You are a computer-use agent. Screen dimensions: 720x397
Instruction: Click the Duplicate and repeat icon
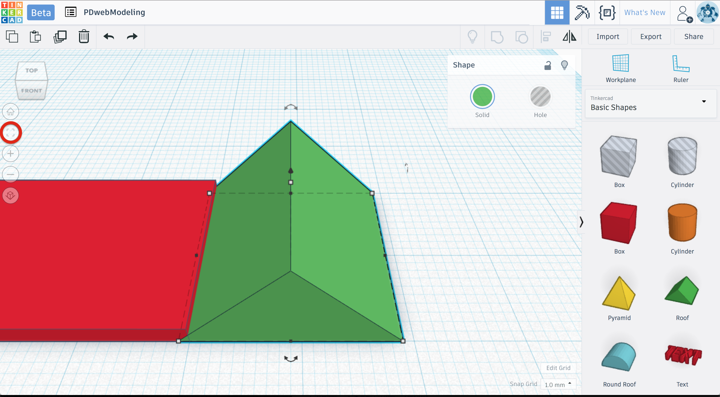pos(60,36)
